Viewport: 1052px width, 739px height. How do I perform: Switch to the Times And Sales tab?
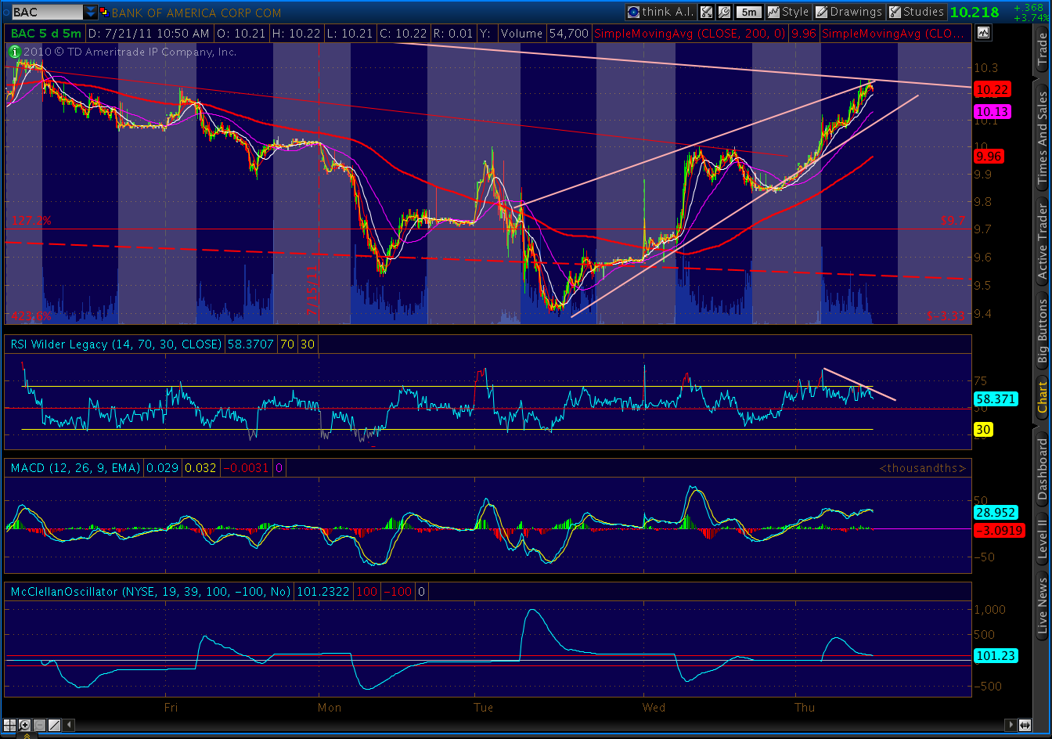1042,139
